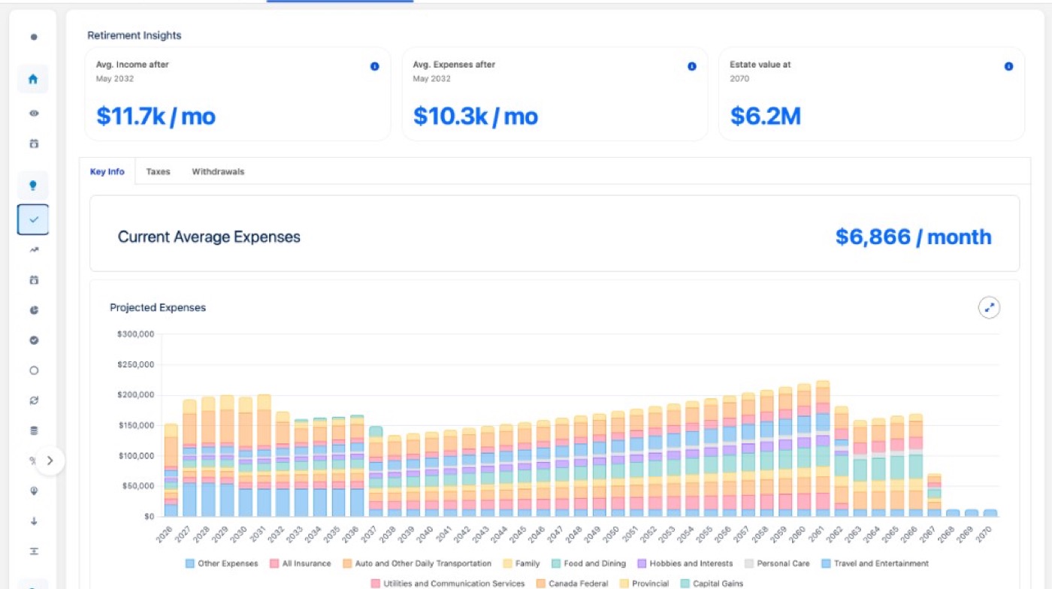Show info for Avg. Expenses after card
Viewport: 1052px width, 589px height.
point(692,66)
